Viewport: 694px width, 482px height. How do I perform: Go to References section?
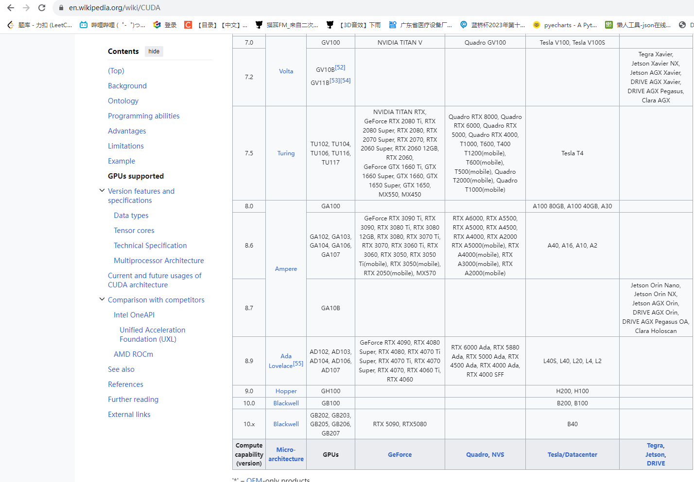125,384
